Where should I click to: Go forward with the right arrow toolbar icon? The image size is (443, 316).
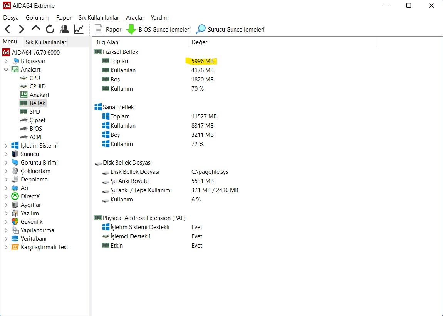click(22, 29)
